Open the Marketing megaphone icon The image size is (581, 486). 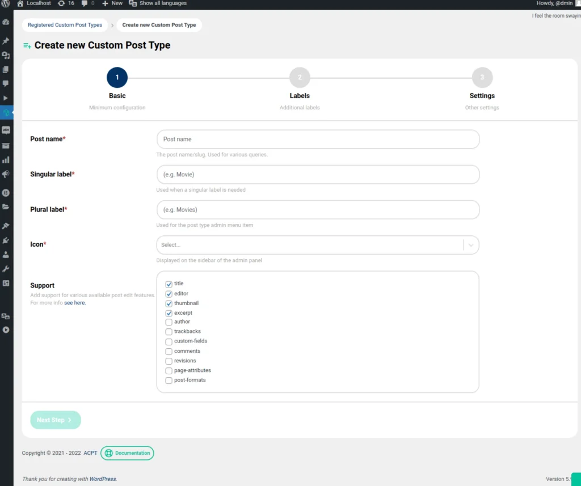coord(6,175)
